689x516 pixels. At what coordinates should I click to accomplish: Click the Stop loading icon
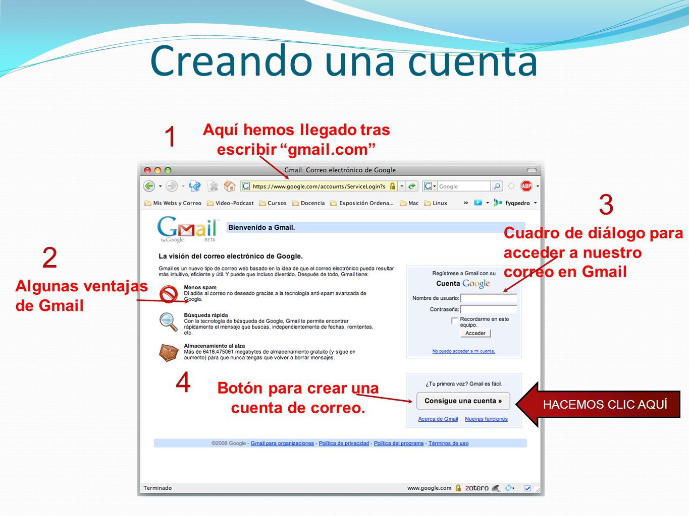pos(214,186)
